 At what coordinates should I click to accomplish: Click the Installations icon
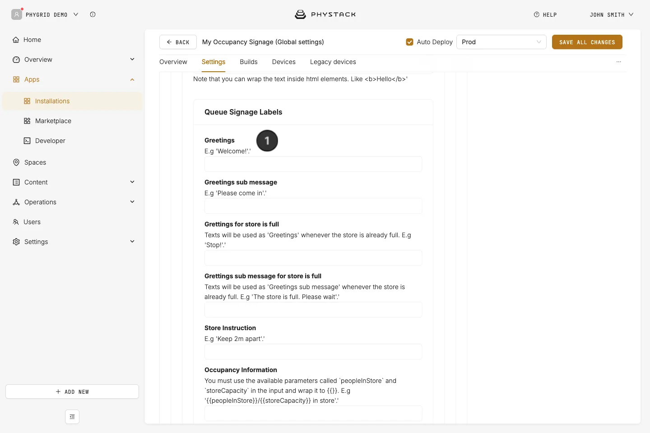coord(27,101)
